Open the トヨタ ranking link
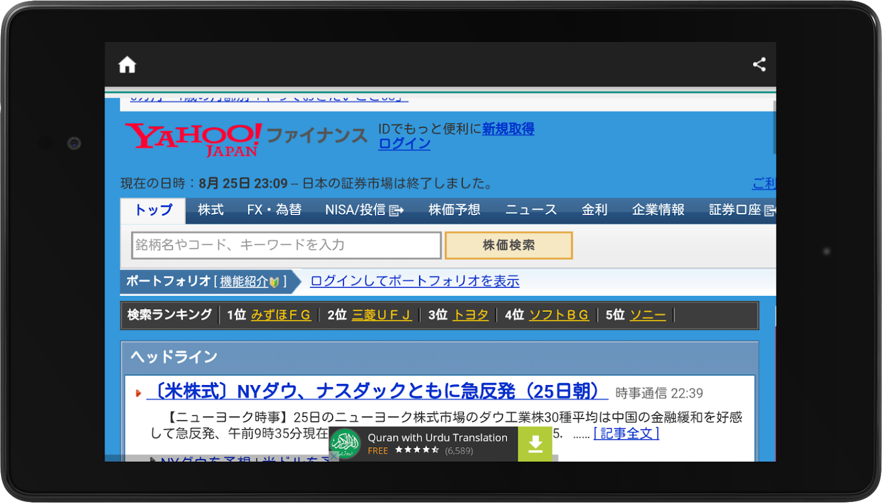 [x=470, y=315]
